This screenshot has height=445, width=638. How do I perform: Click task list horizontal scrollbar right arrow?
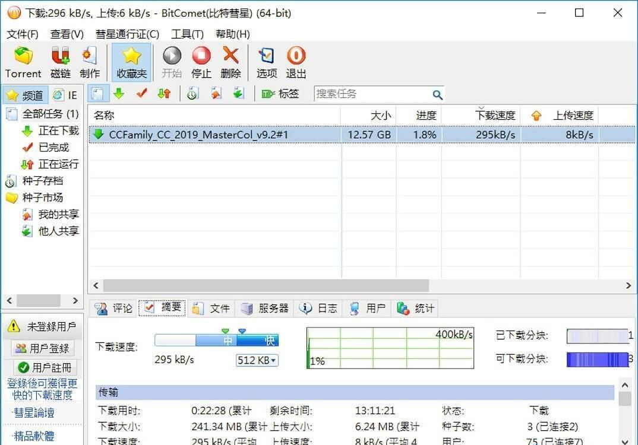pos(628,286)
